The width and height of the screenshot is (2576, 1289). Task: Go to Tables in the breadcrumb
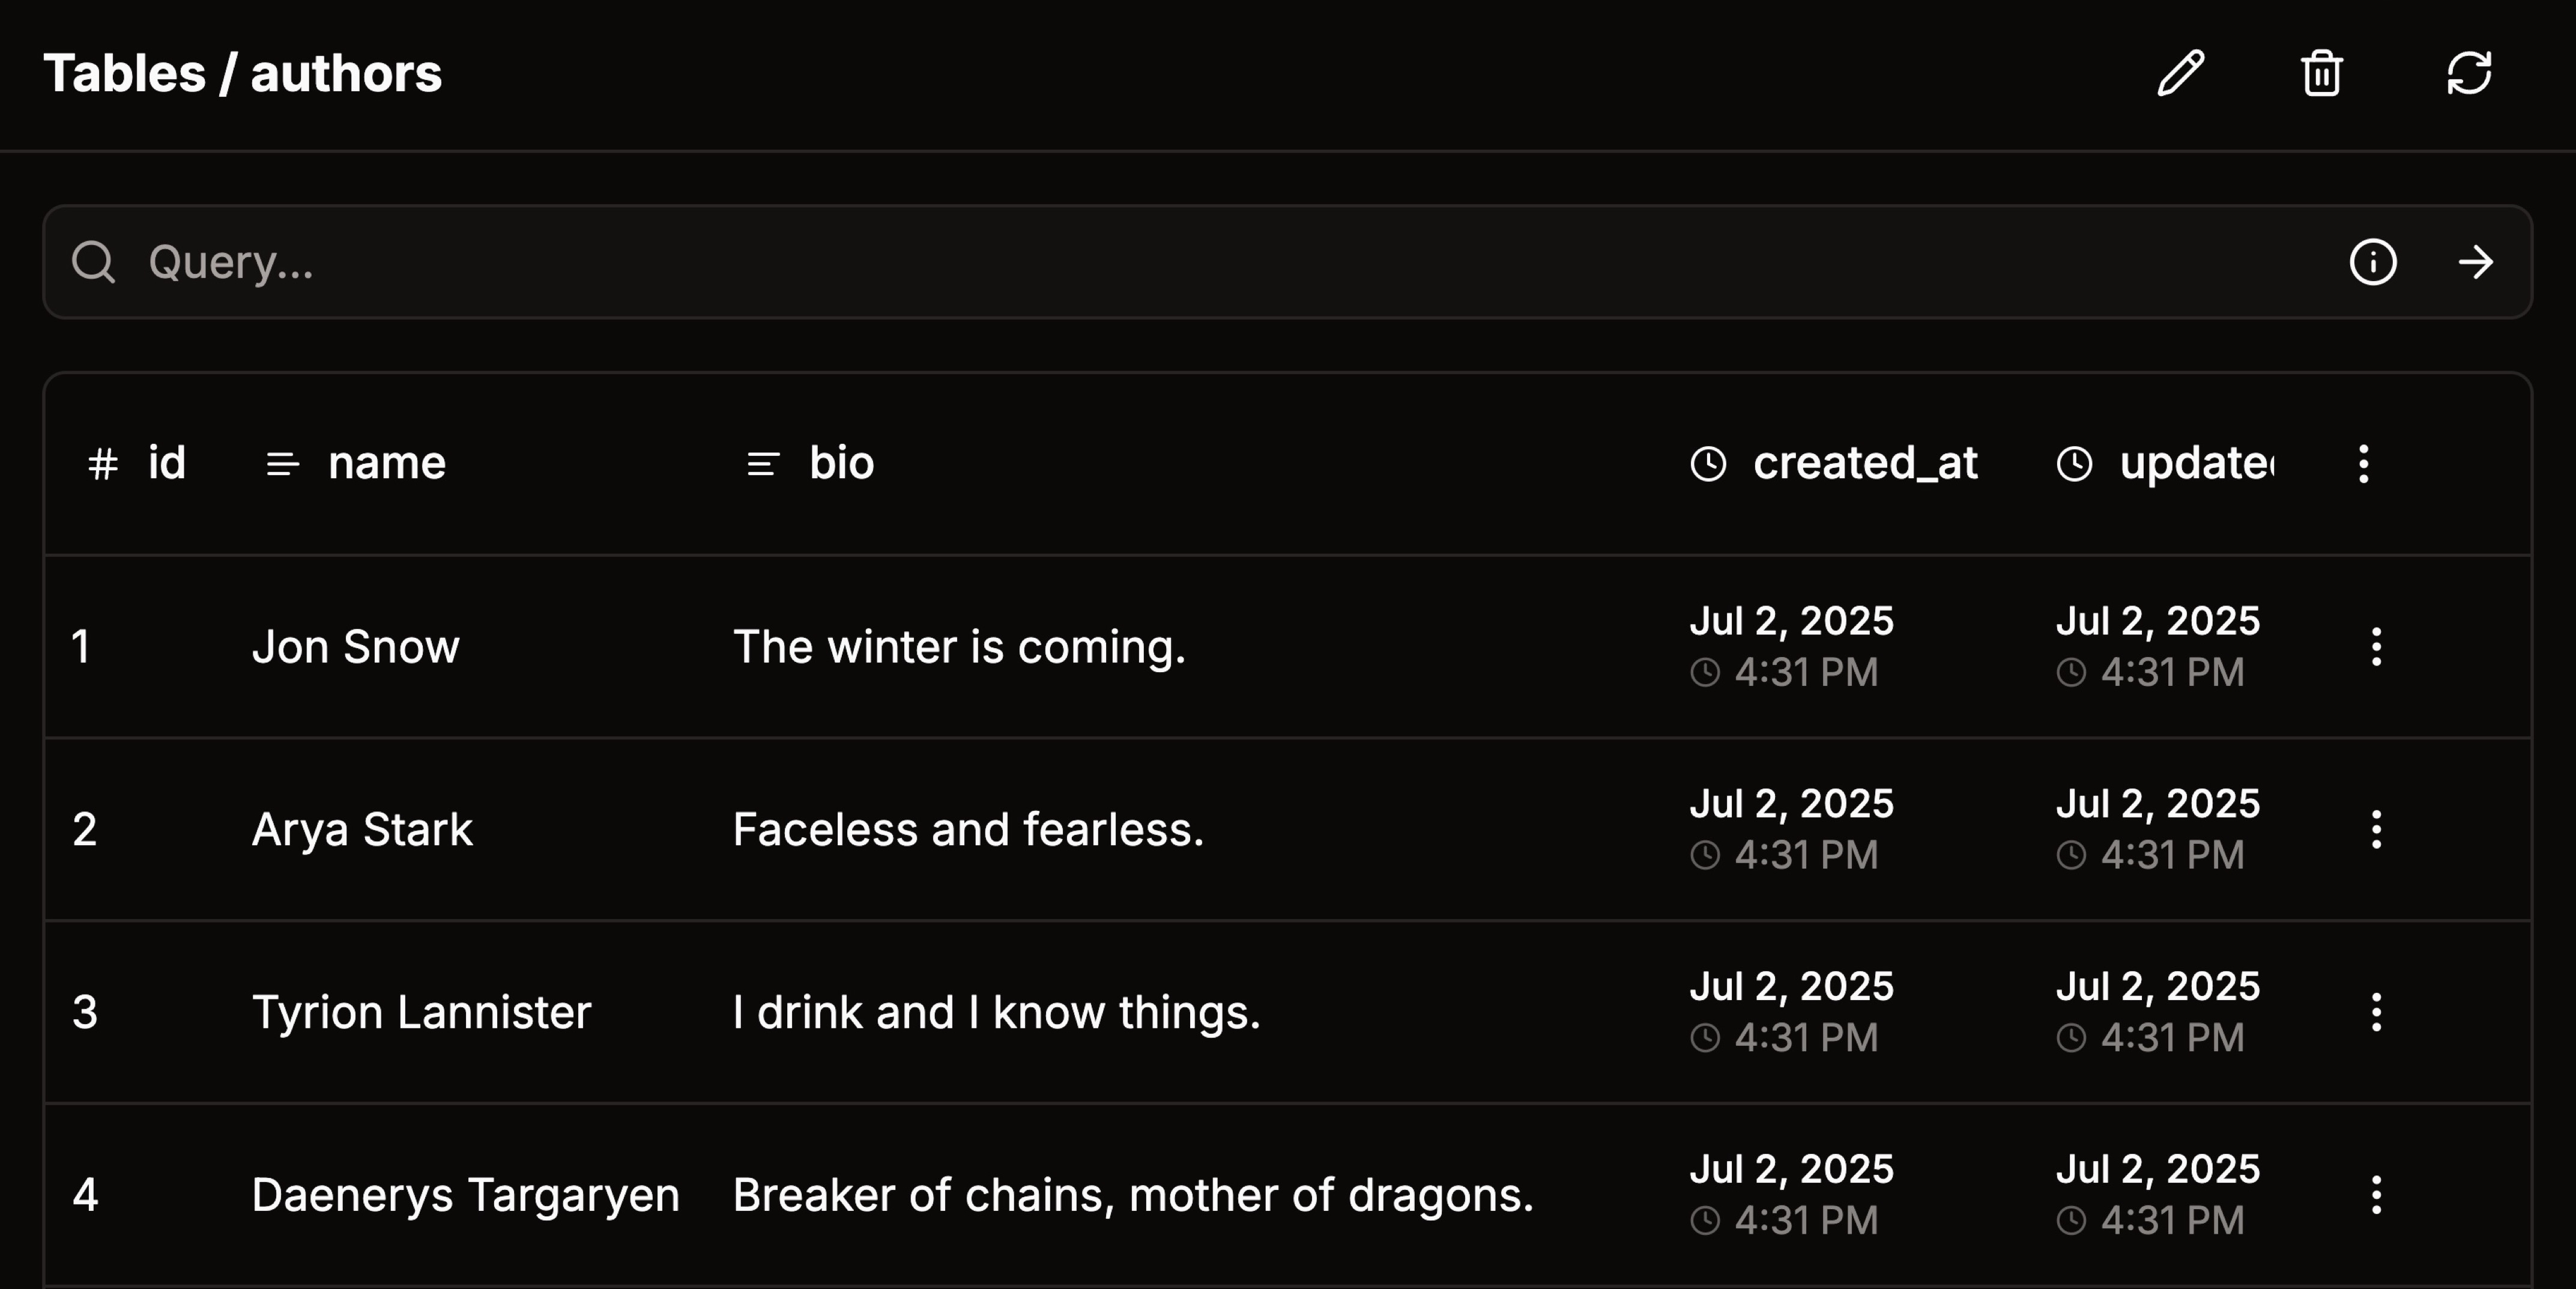[x=124, y=73]
